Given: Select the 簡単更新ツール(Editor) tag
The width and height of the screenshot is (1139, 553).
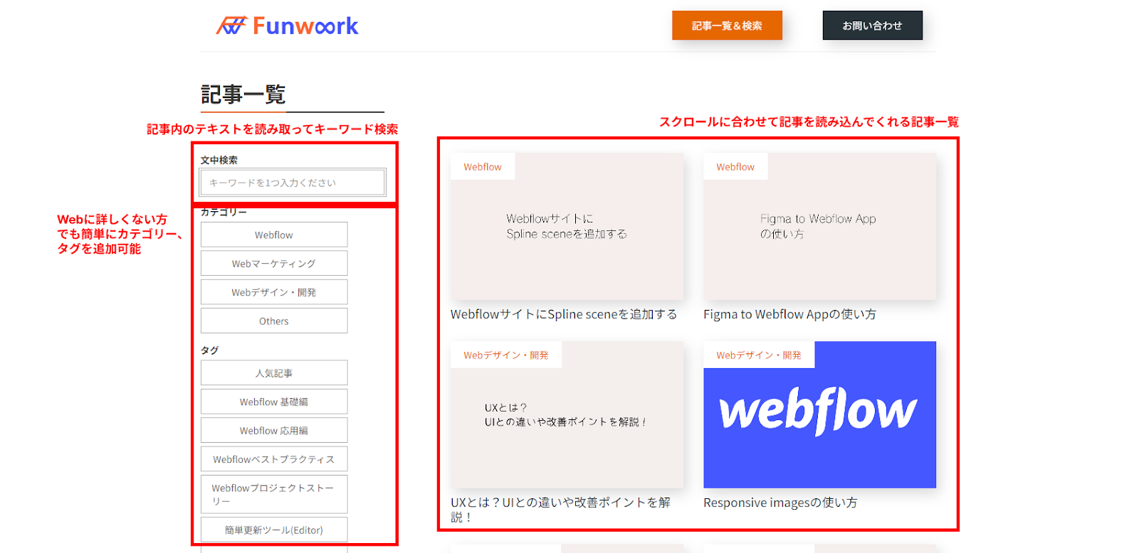Looking at the screenshot, I should (x=274, y=530).
